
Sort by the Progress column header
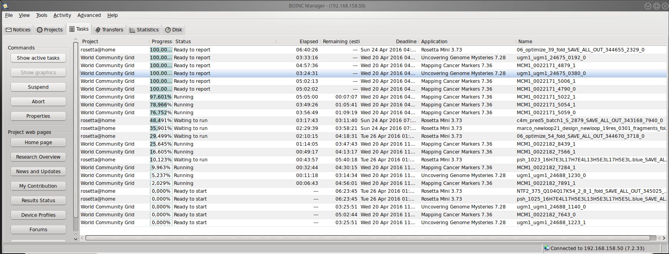tap(161, 42)
